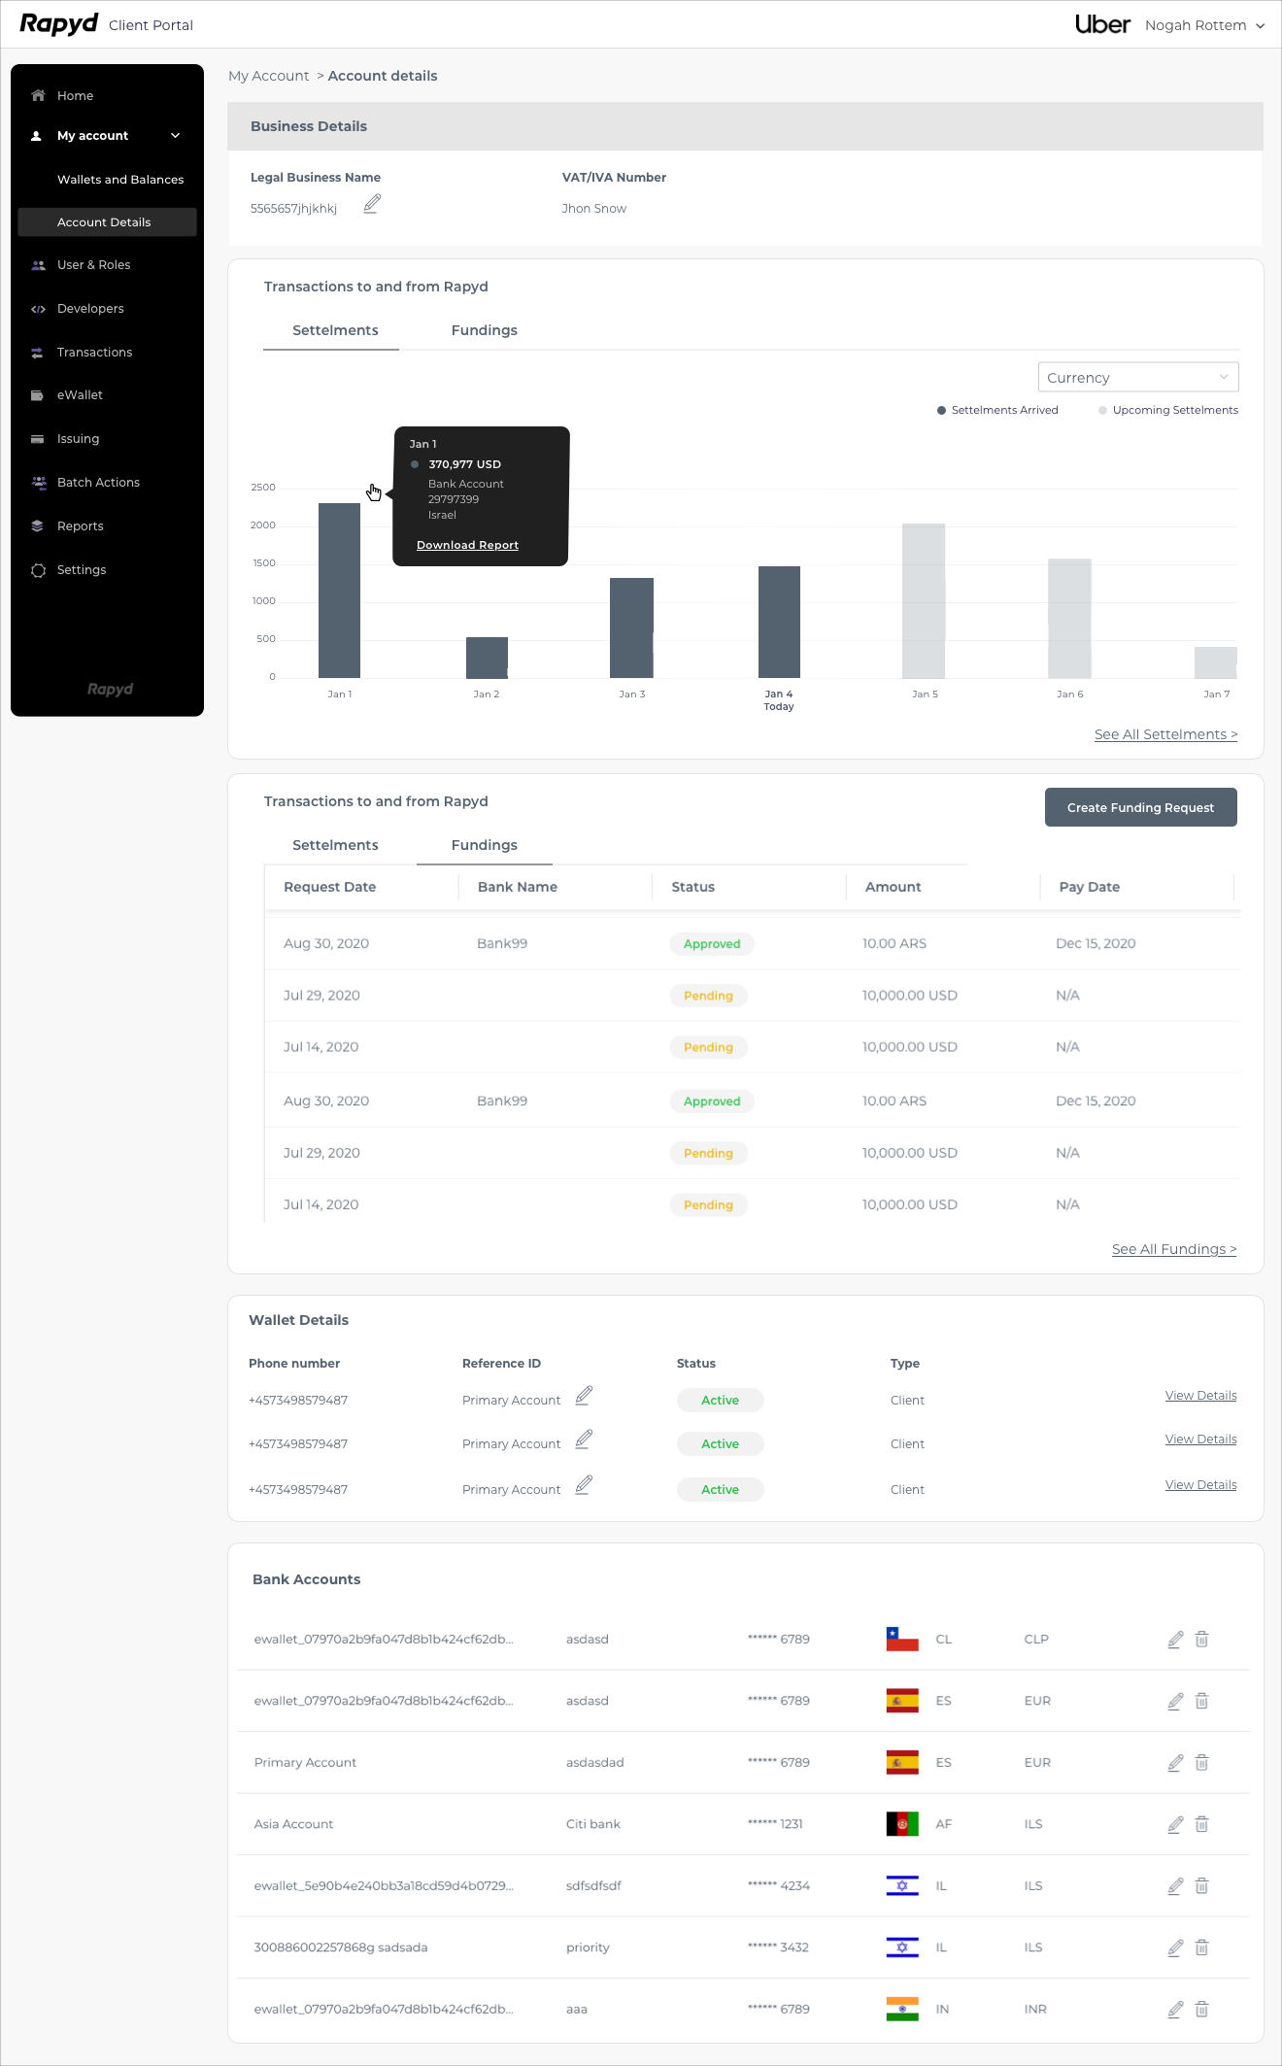Edit the priority bank account row
This screenshot has width=1282, height=2066.
coord(1175,1947)
